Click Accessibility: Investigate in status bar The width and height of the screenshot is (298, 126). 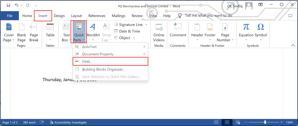point(68,122)
